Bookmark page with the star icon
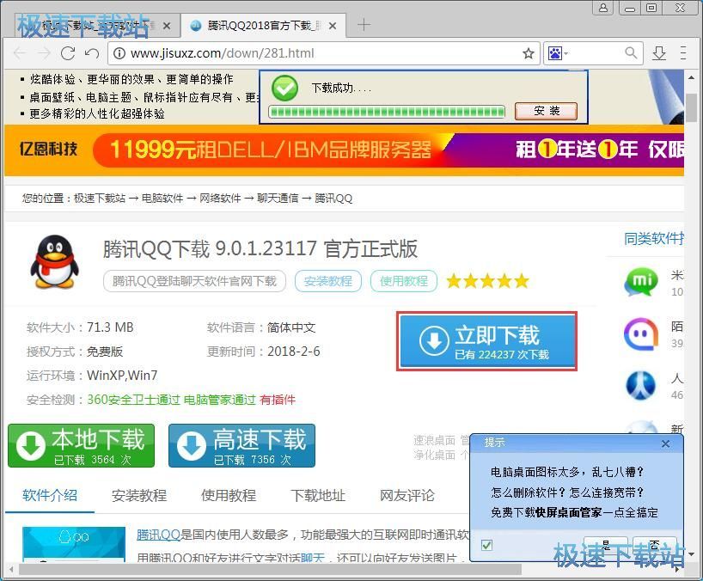Viewport: 703px width, 581px height. click(x=529, y=53)
